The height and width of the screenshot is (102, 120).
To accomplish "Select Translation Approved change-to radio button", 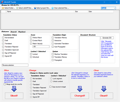I will (31, 91).
